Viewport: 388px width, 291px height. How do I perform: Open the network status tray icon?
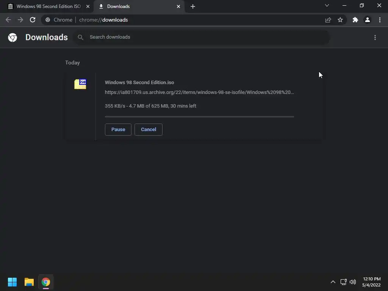(343, 282)
